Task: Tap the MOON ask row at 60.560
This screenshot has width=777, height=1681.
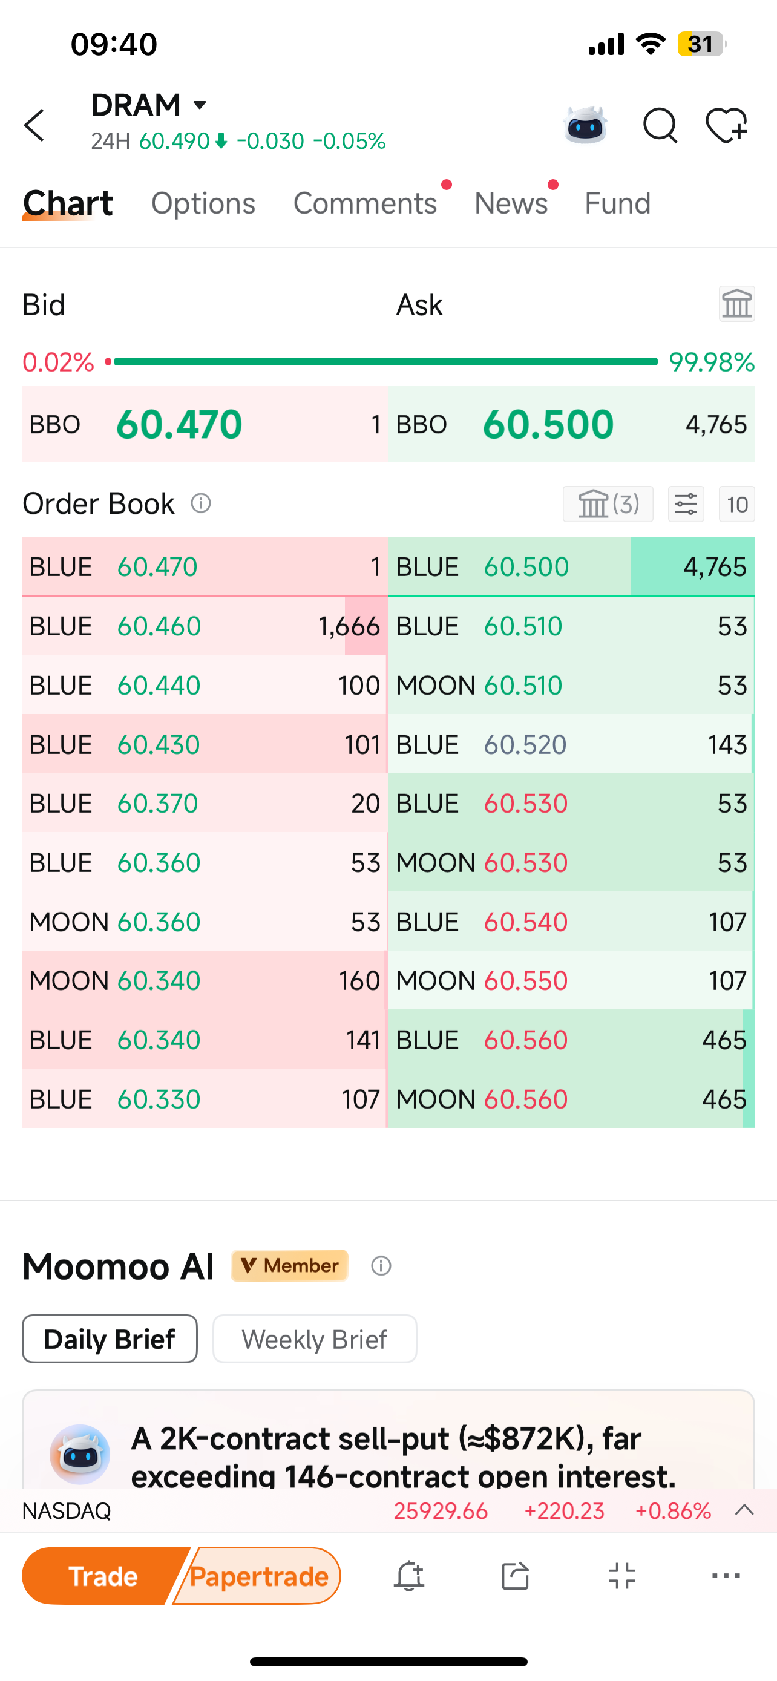Action: (571, 1099)
